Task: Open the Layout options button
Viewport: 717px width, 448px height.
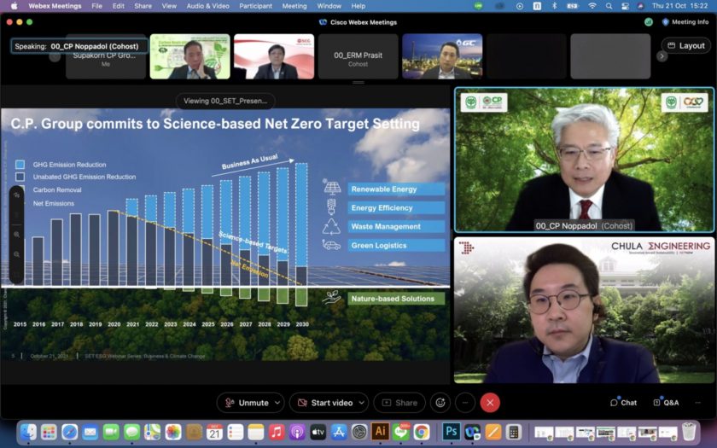Action: pos(685,46)
